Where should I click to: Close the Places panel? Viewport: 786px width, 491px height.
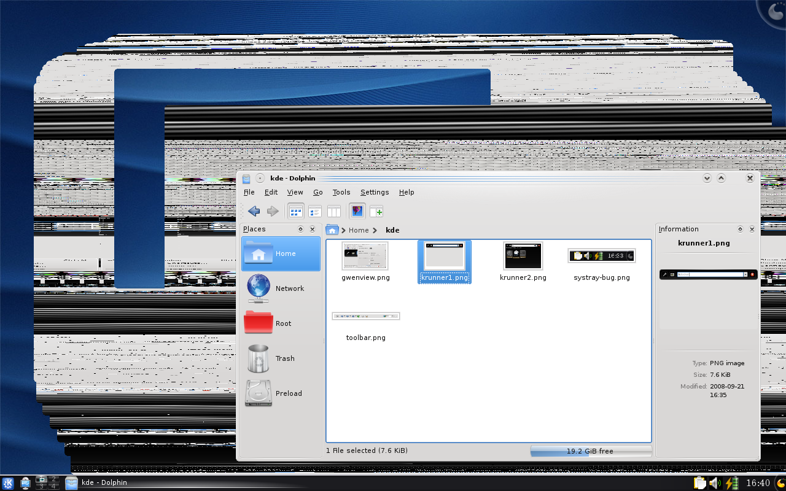(x=313, y=229)
